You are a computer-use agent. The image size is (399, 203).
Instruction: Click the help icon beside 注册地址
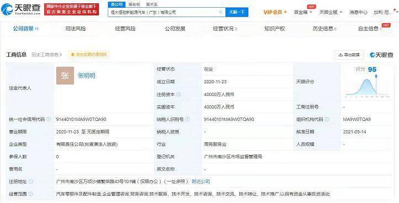(31, 181)
